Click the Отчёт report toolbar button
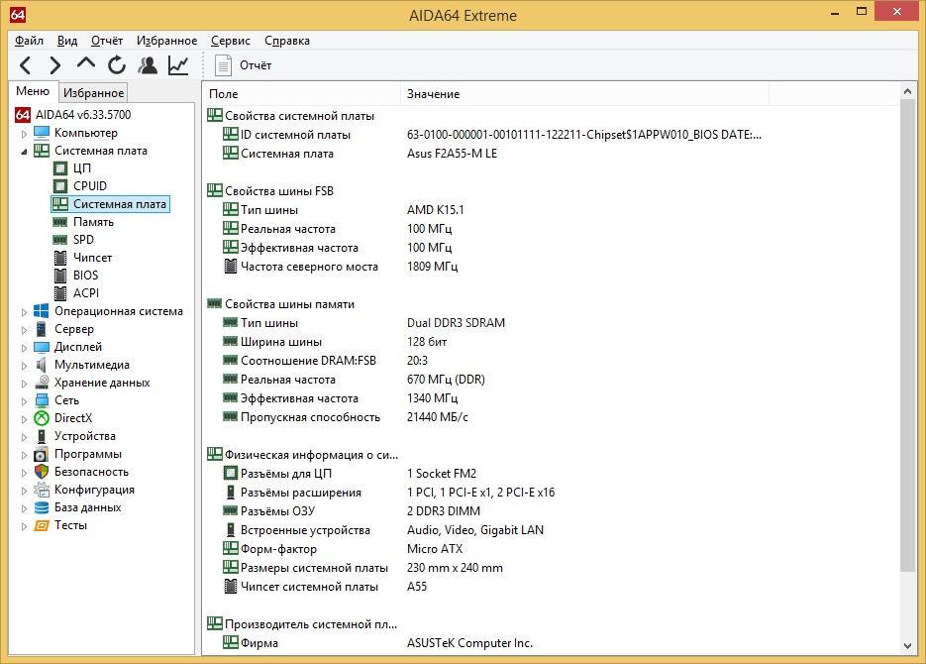The image size is (926, 664). tap(243, 65)
